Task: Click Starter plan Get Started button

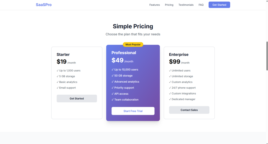Action: click(77, 99)
